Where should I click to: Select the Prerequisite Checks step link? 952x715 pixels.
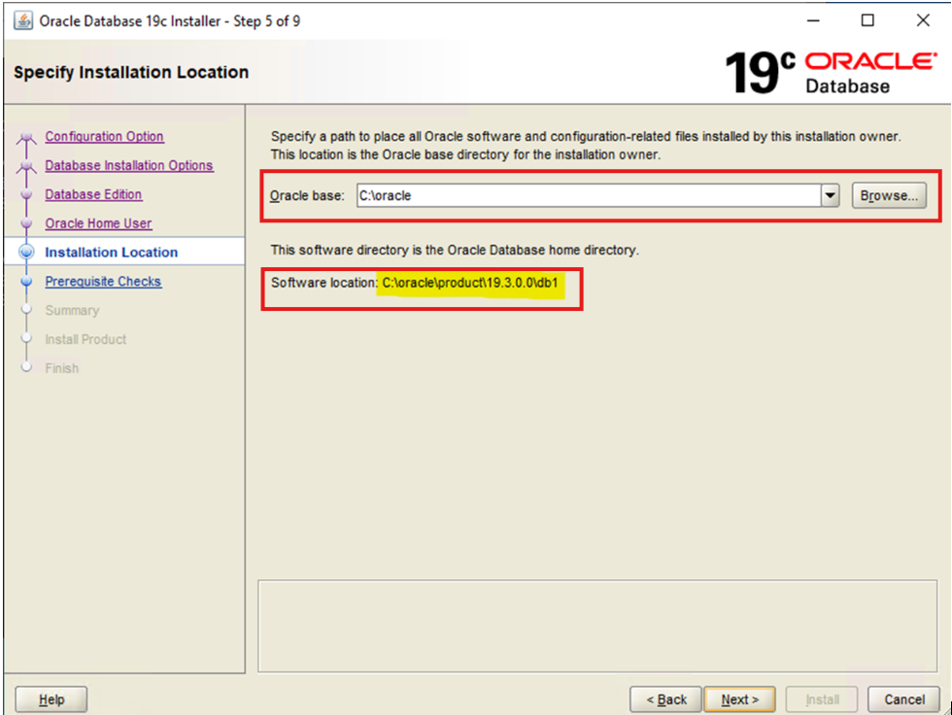point(103,282)
